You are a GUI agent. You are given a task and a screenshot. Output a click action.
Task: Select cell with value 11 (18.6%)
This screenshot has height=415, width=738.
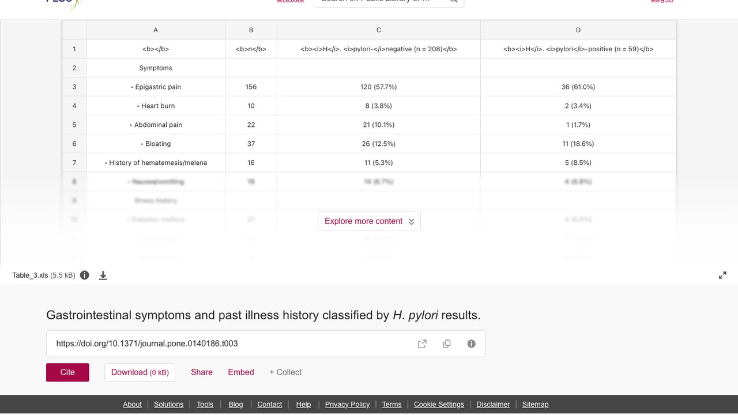click(578, 144)
